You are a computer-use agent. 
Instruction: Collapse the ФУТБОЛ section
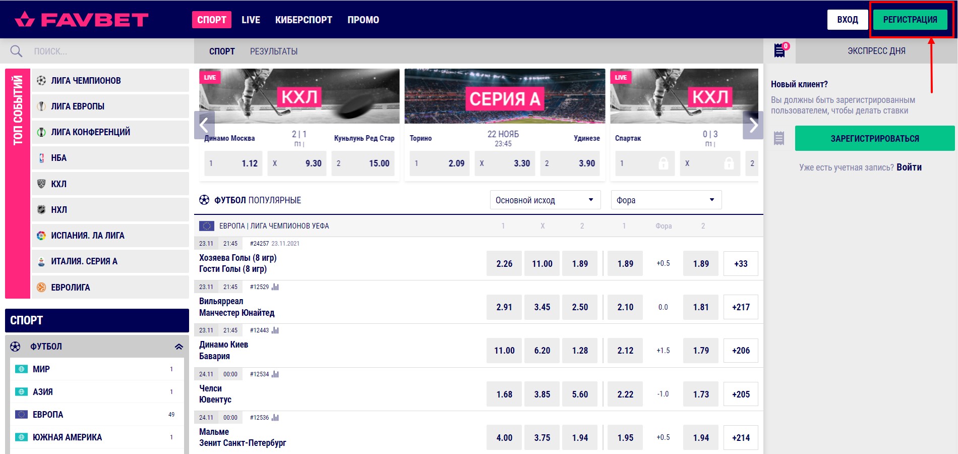click(x=178, y=347)
